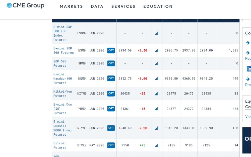Open chart icon for E-mini Dow Futures
The width and height of the screenshot is (251, 157).
[157, 109]
